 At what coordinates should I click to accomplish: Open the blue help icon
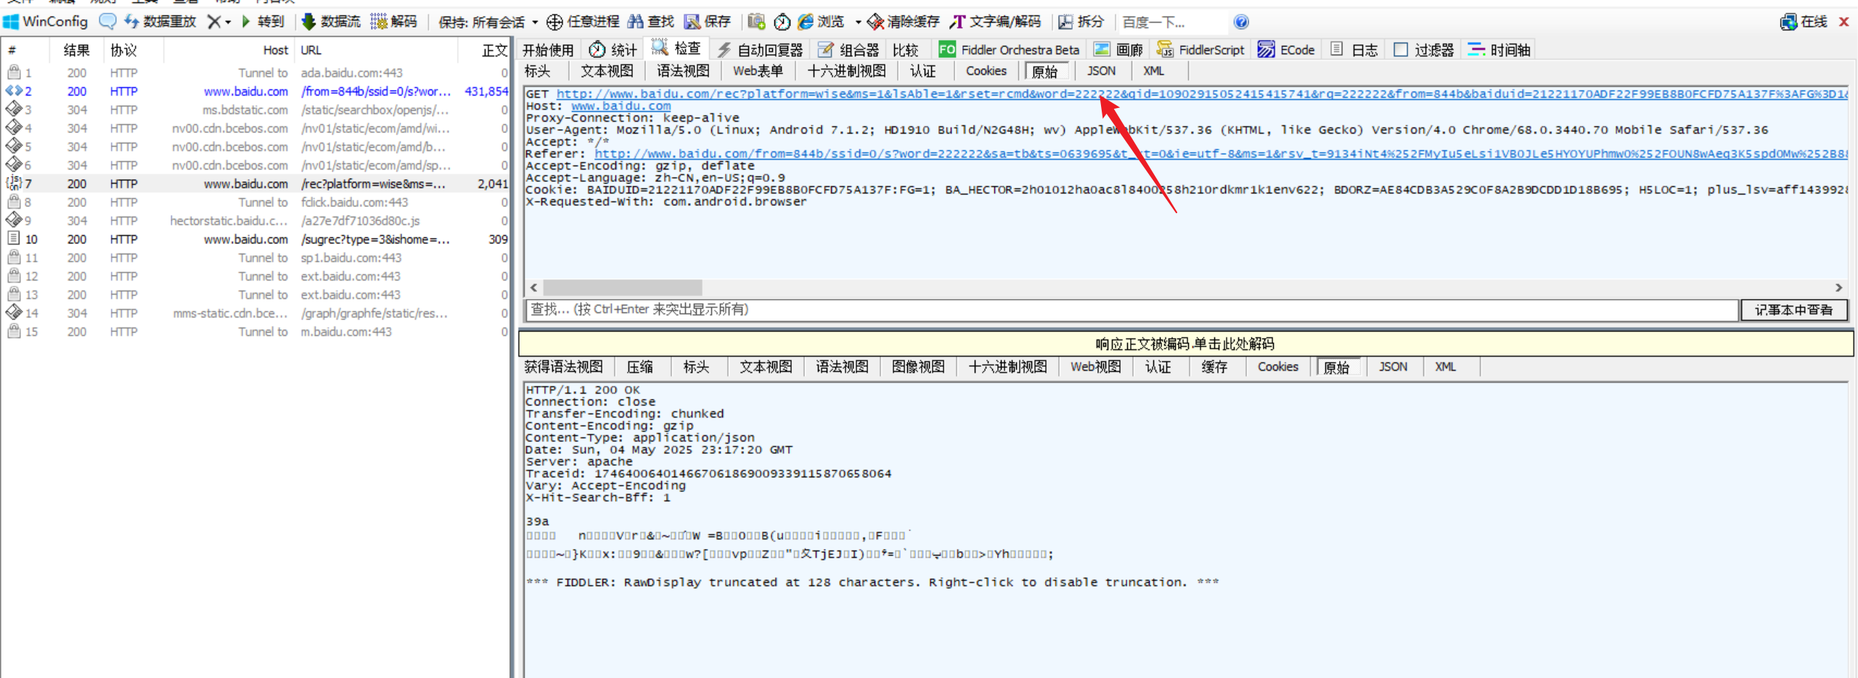pos(1241,22)
